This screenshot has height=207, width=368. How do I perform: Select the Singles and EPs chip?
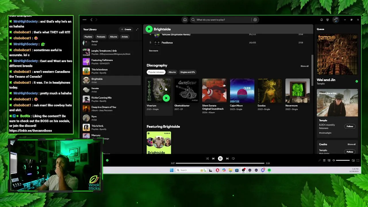click(187, 72)
